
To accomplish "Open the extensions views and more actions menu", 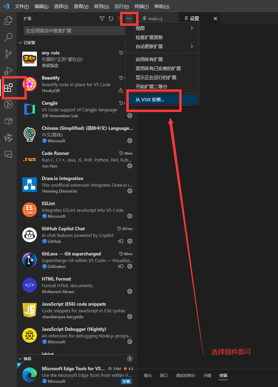I will click(129, 18).
